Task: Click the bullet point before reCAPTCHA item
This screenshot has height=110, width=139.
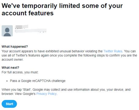Action: [7, 81]
